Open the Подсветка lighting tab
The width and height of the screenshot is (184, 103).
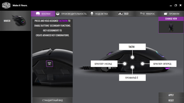(99, 14)
